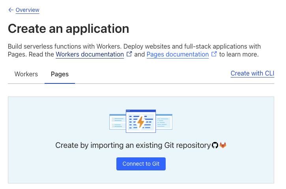The height and width of the screenshot is (189, 286).
Task: Click the GitHub octocat icon
Action: [215, 146]
